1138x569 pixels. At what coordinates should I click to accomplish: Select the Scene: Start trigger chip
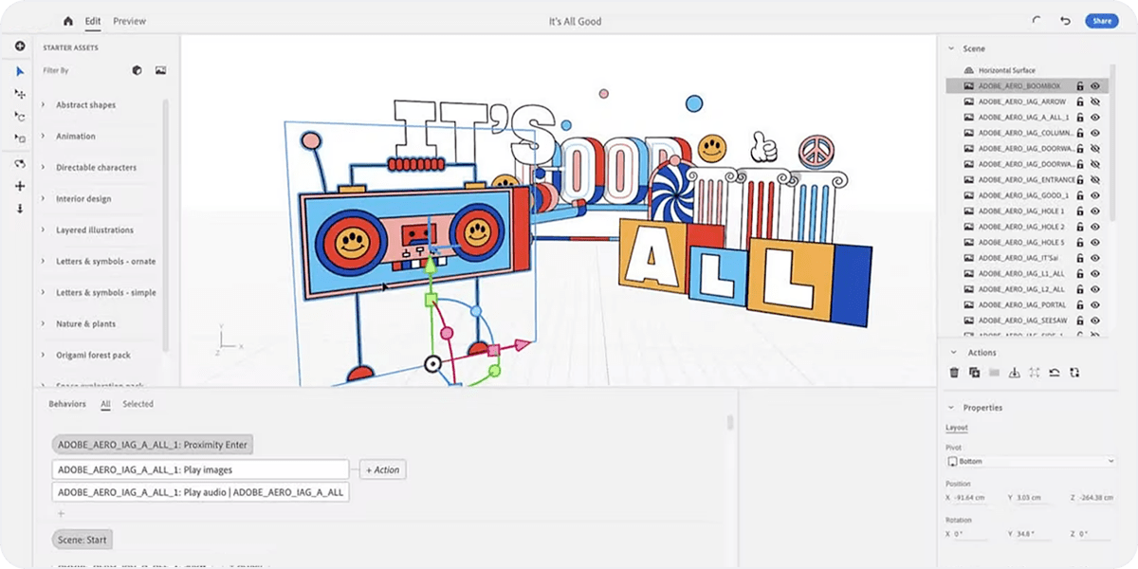coord(83,540)
